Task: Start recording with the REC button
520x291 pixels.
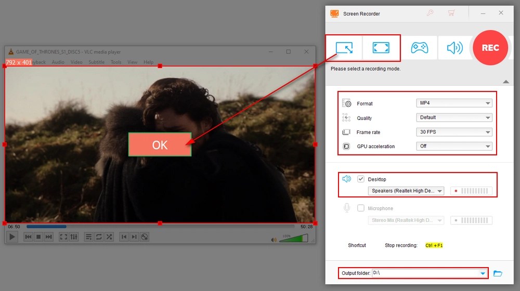Action: click(x=490, y=48)
